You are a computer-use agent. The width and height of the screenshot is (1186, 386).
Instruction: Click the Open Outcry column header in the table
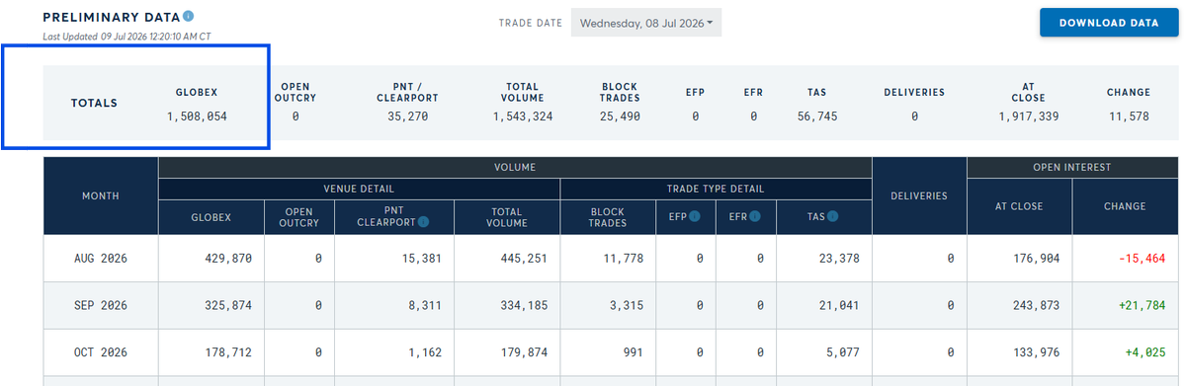point(299,216)
